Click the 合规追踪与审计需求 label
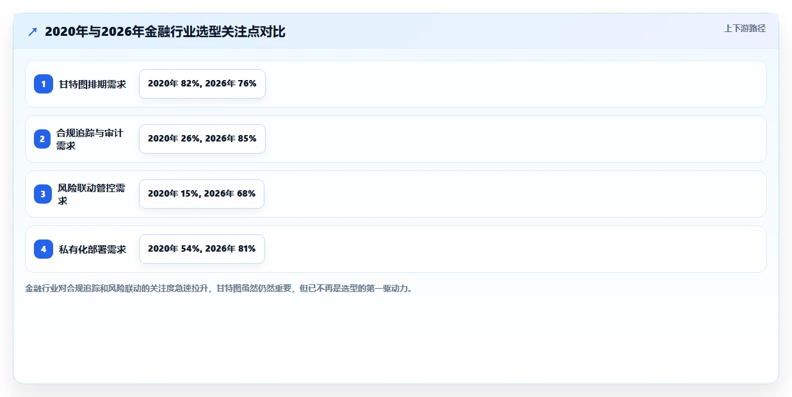 (x=90, y=139)
